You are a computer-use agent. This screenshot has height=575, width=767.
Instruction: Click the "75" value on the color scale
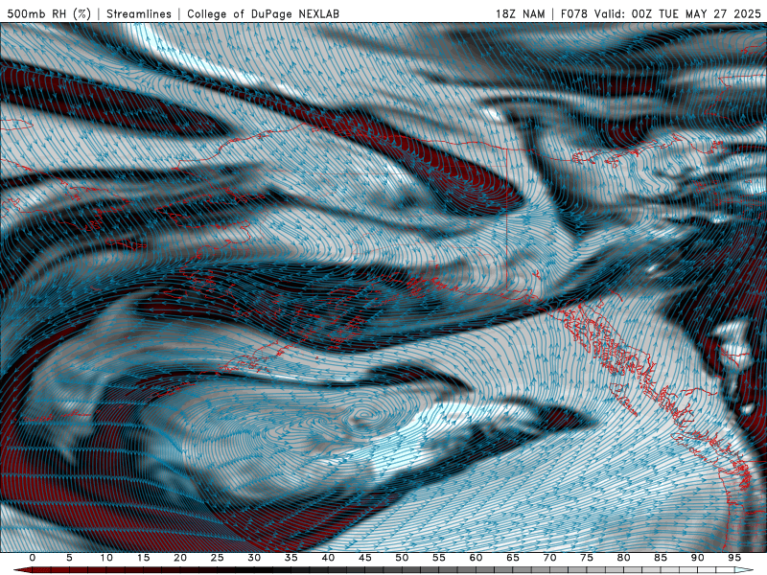point(587,558)
